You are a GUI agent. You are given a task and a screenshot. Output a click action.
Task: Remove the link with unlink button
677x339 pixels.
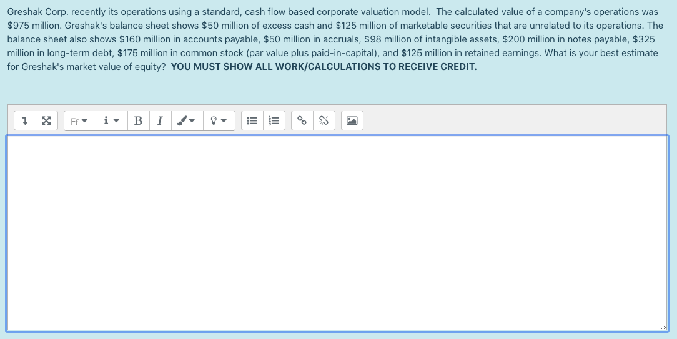[x=324, y=121]
